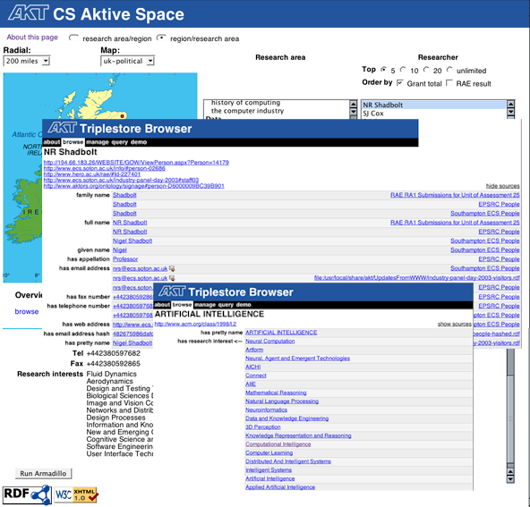Open the Map uk-political dropdown
Image resolution: width=530 pixels, height=507 pixels.
[x=127, y=61]
